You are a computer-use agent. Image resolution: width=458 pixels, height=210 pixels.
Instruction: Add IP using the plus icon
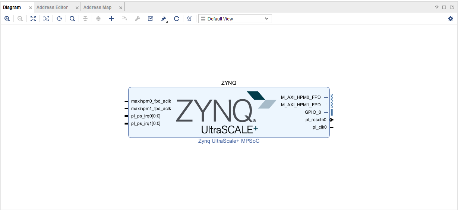click(111, 19)
